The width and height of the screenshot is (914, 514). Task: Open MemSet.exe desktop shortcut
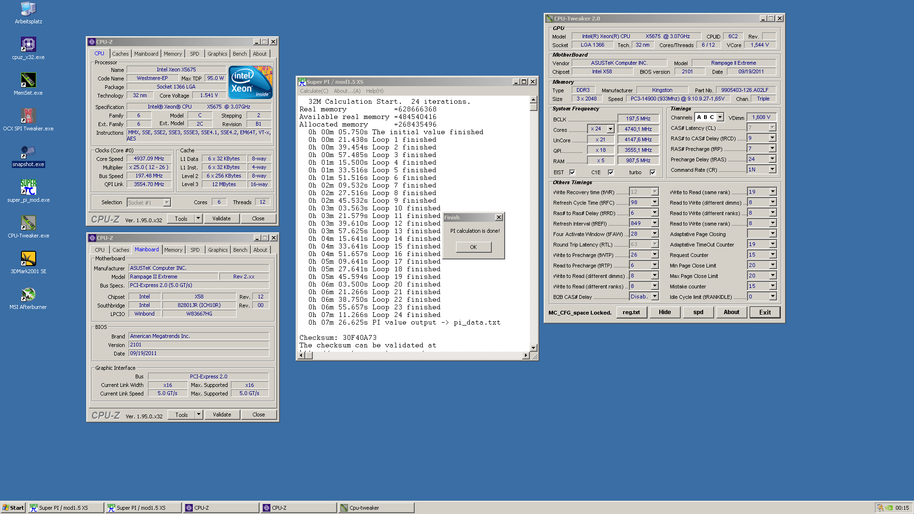pyautogui.click(x=28, y=84)
